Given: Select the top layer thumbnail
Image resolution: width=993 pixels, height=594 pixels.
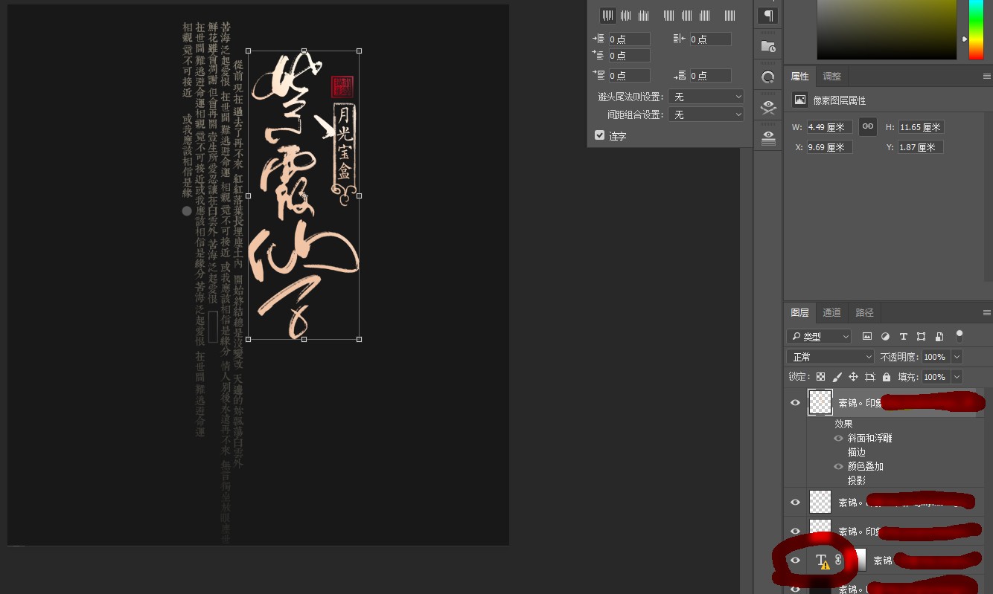Looking at the screenshot, I should 820,403.
